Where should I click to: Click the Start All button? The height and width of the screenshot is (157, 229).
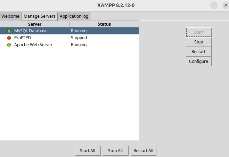click(88, 150)
